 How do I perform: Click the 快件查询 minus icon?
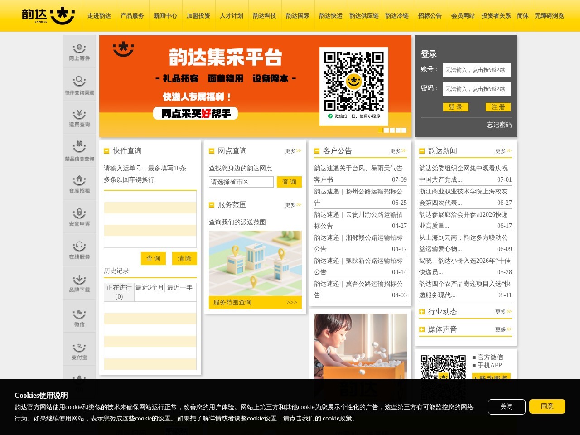tap(106, 151)
